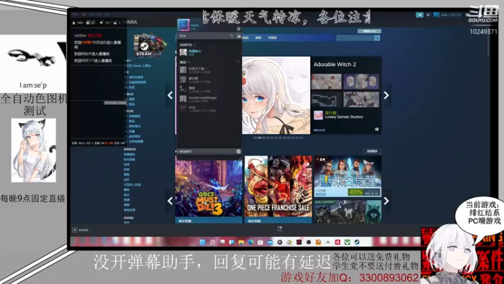
Task: Open the iwara profile avatar in friends list
Action: pyautogui.click(x=183, y=25)
